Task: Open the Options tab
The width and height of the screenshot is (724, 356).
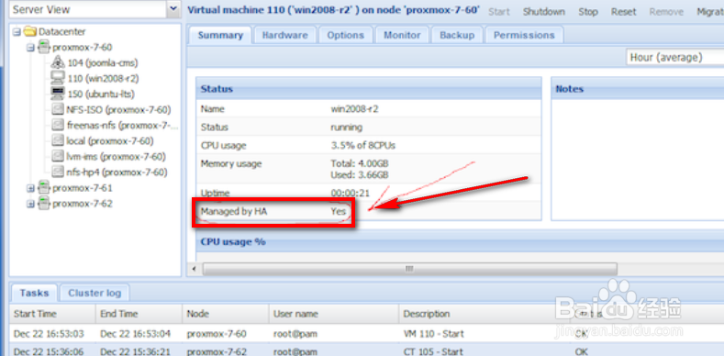Action: (x=345, y=35)
